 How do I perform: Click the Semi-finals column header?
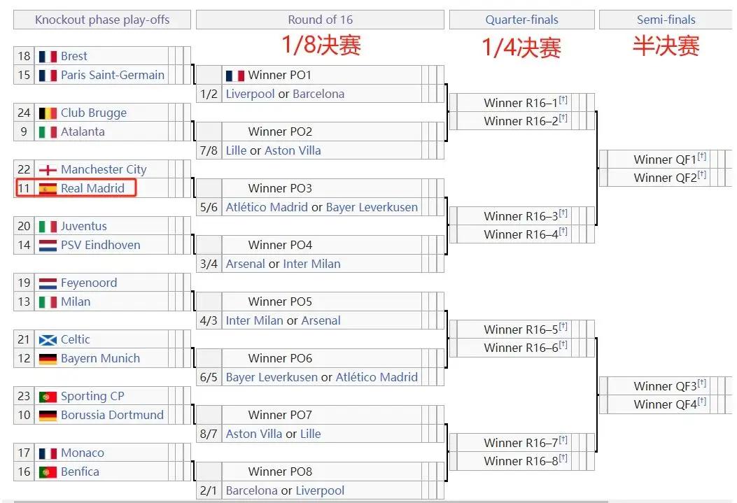[x=666, y=20]
